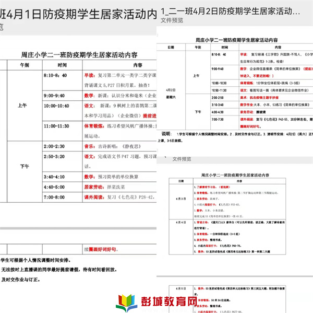Select the '语文: 完成语文书 P47 习题' row
The image size is (313, 313).
pos(120,161)
